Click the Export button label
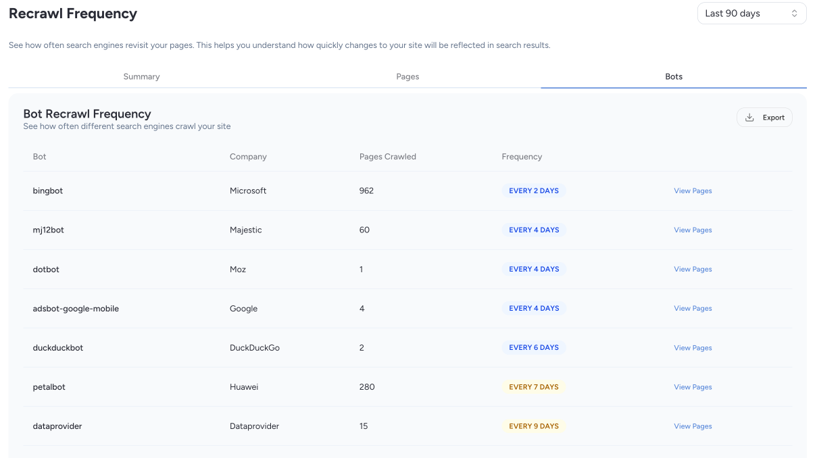This screenshot has width=817, height=458. tap(773, 118)
